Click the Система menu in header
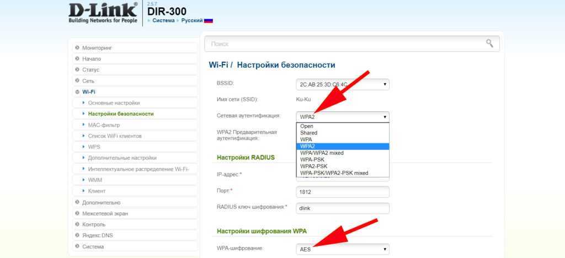 [163, 20]
